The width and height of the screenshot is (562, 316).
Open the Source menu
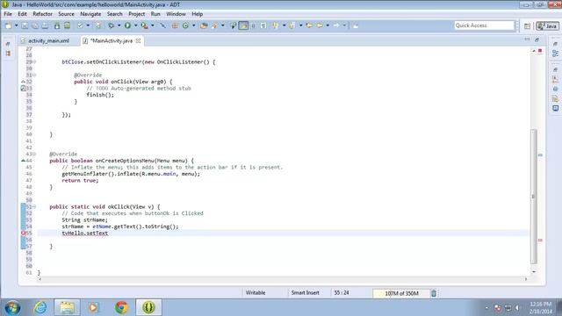[x=67, y=14]
